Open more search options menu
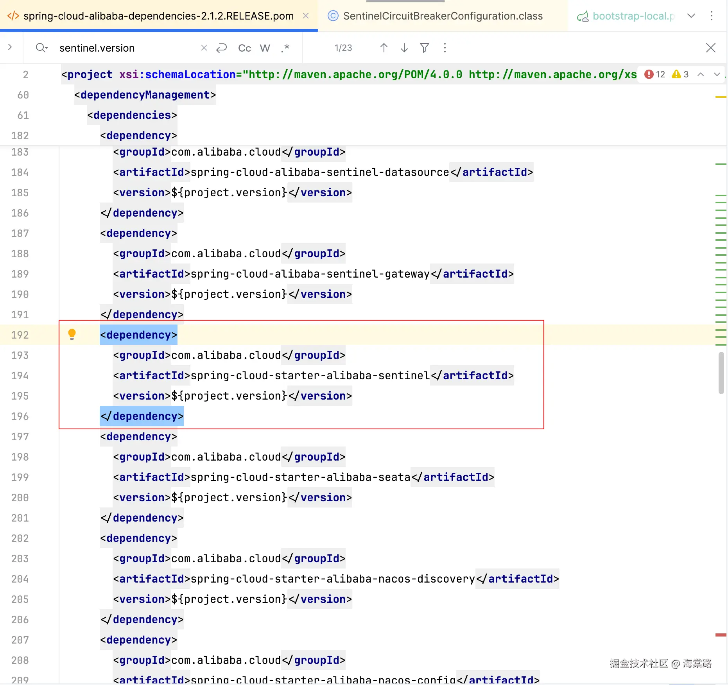This screenshot has width=728, height=685. pyautogui.click(x=445, y=48)
